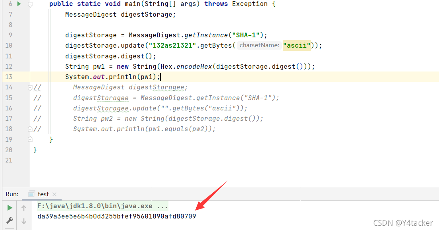This screenshot has height=230, width=439.
Task: Click the up arrow in the Run panel
Action: (24, 208)
